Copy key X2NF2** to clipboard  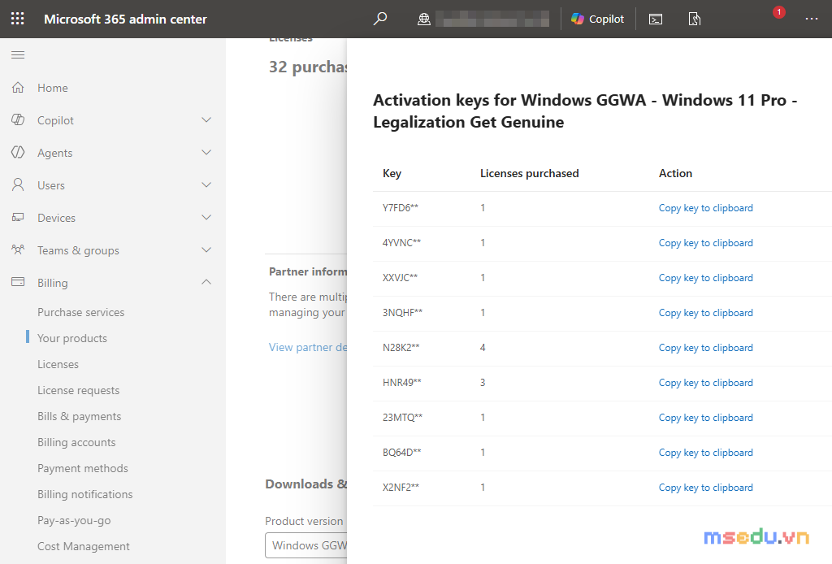coord(706,488)
